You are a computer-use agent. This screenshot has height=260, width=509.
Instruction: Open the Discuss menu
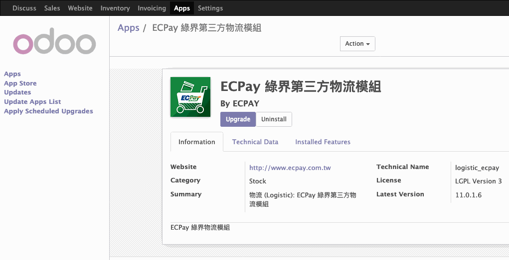pyautogui.click(x=24, y=8)
